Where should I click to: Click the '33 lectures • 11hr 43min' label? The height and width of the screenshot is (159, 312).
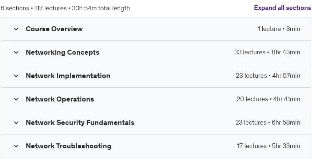tap(267, 52)
